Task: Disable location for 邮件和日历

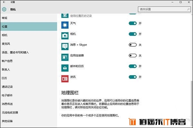Action: [133, 66]
